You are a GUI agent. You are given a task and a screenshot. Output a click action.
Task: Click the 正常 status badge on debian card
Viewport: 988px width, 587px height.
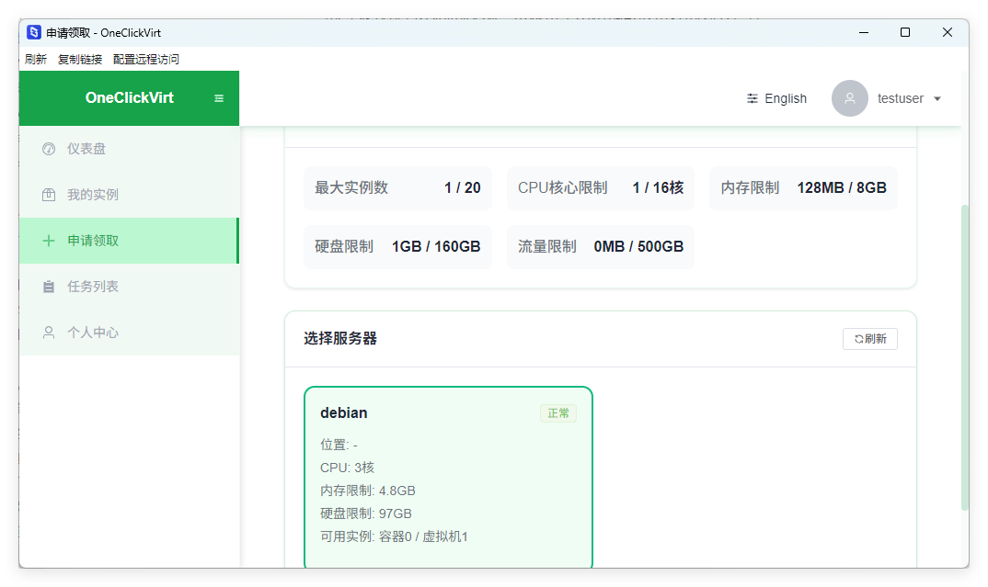click(557, 412)
